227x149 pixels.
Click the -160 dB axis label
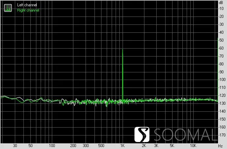(222, 127)
